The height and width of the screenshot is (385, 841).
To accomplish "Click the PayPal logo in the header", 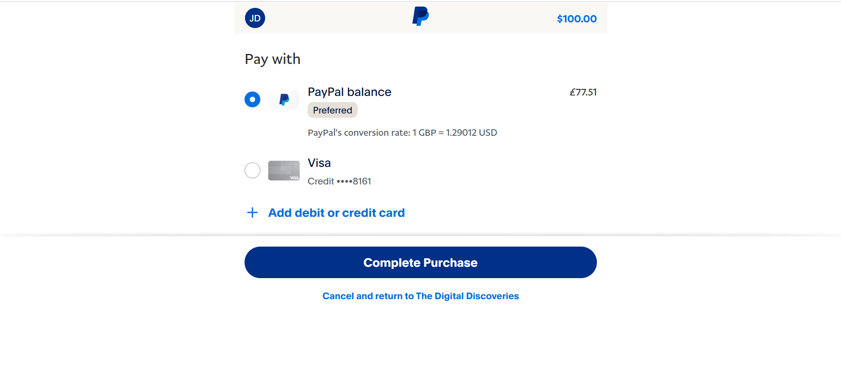I will pyautogui.click(x=420, y=17).
